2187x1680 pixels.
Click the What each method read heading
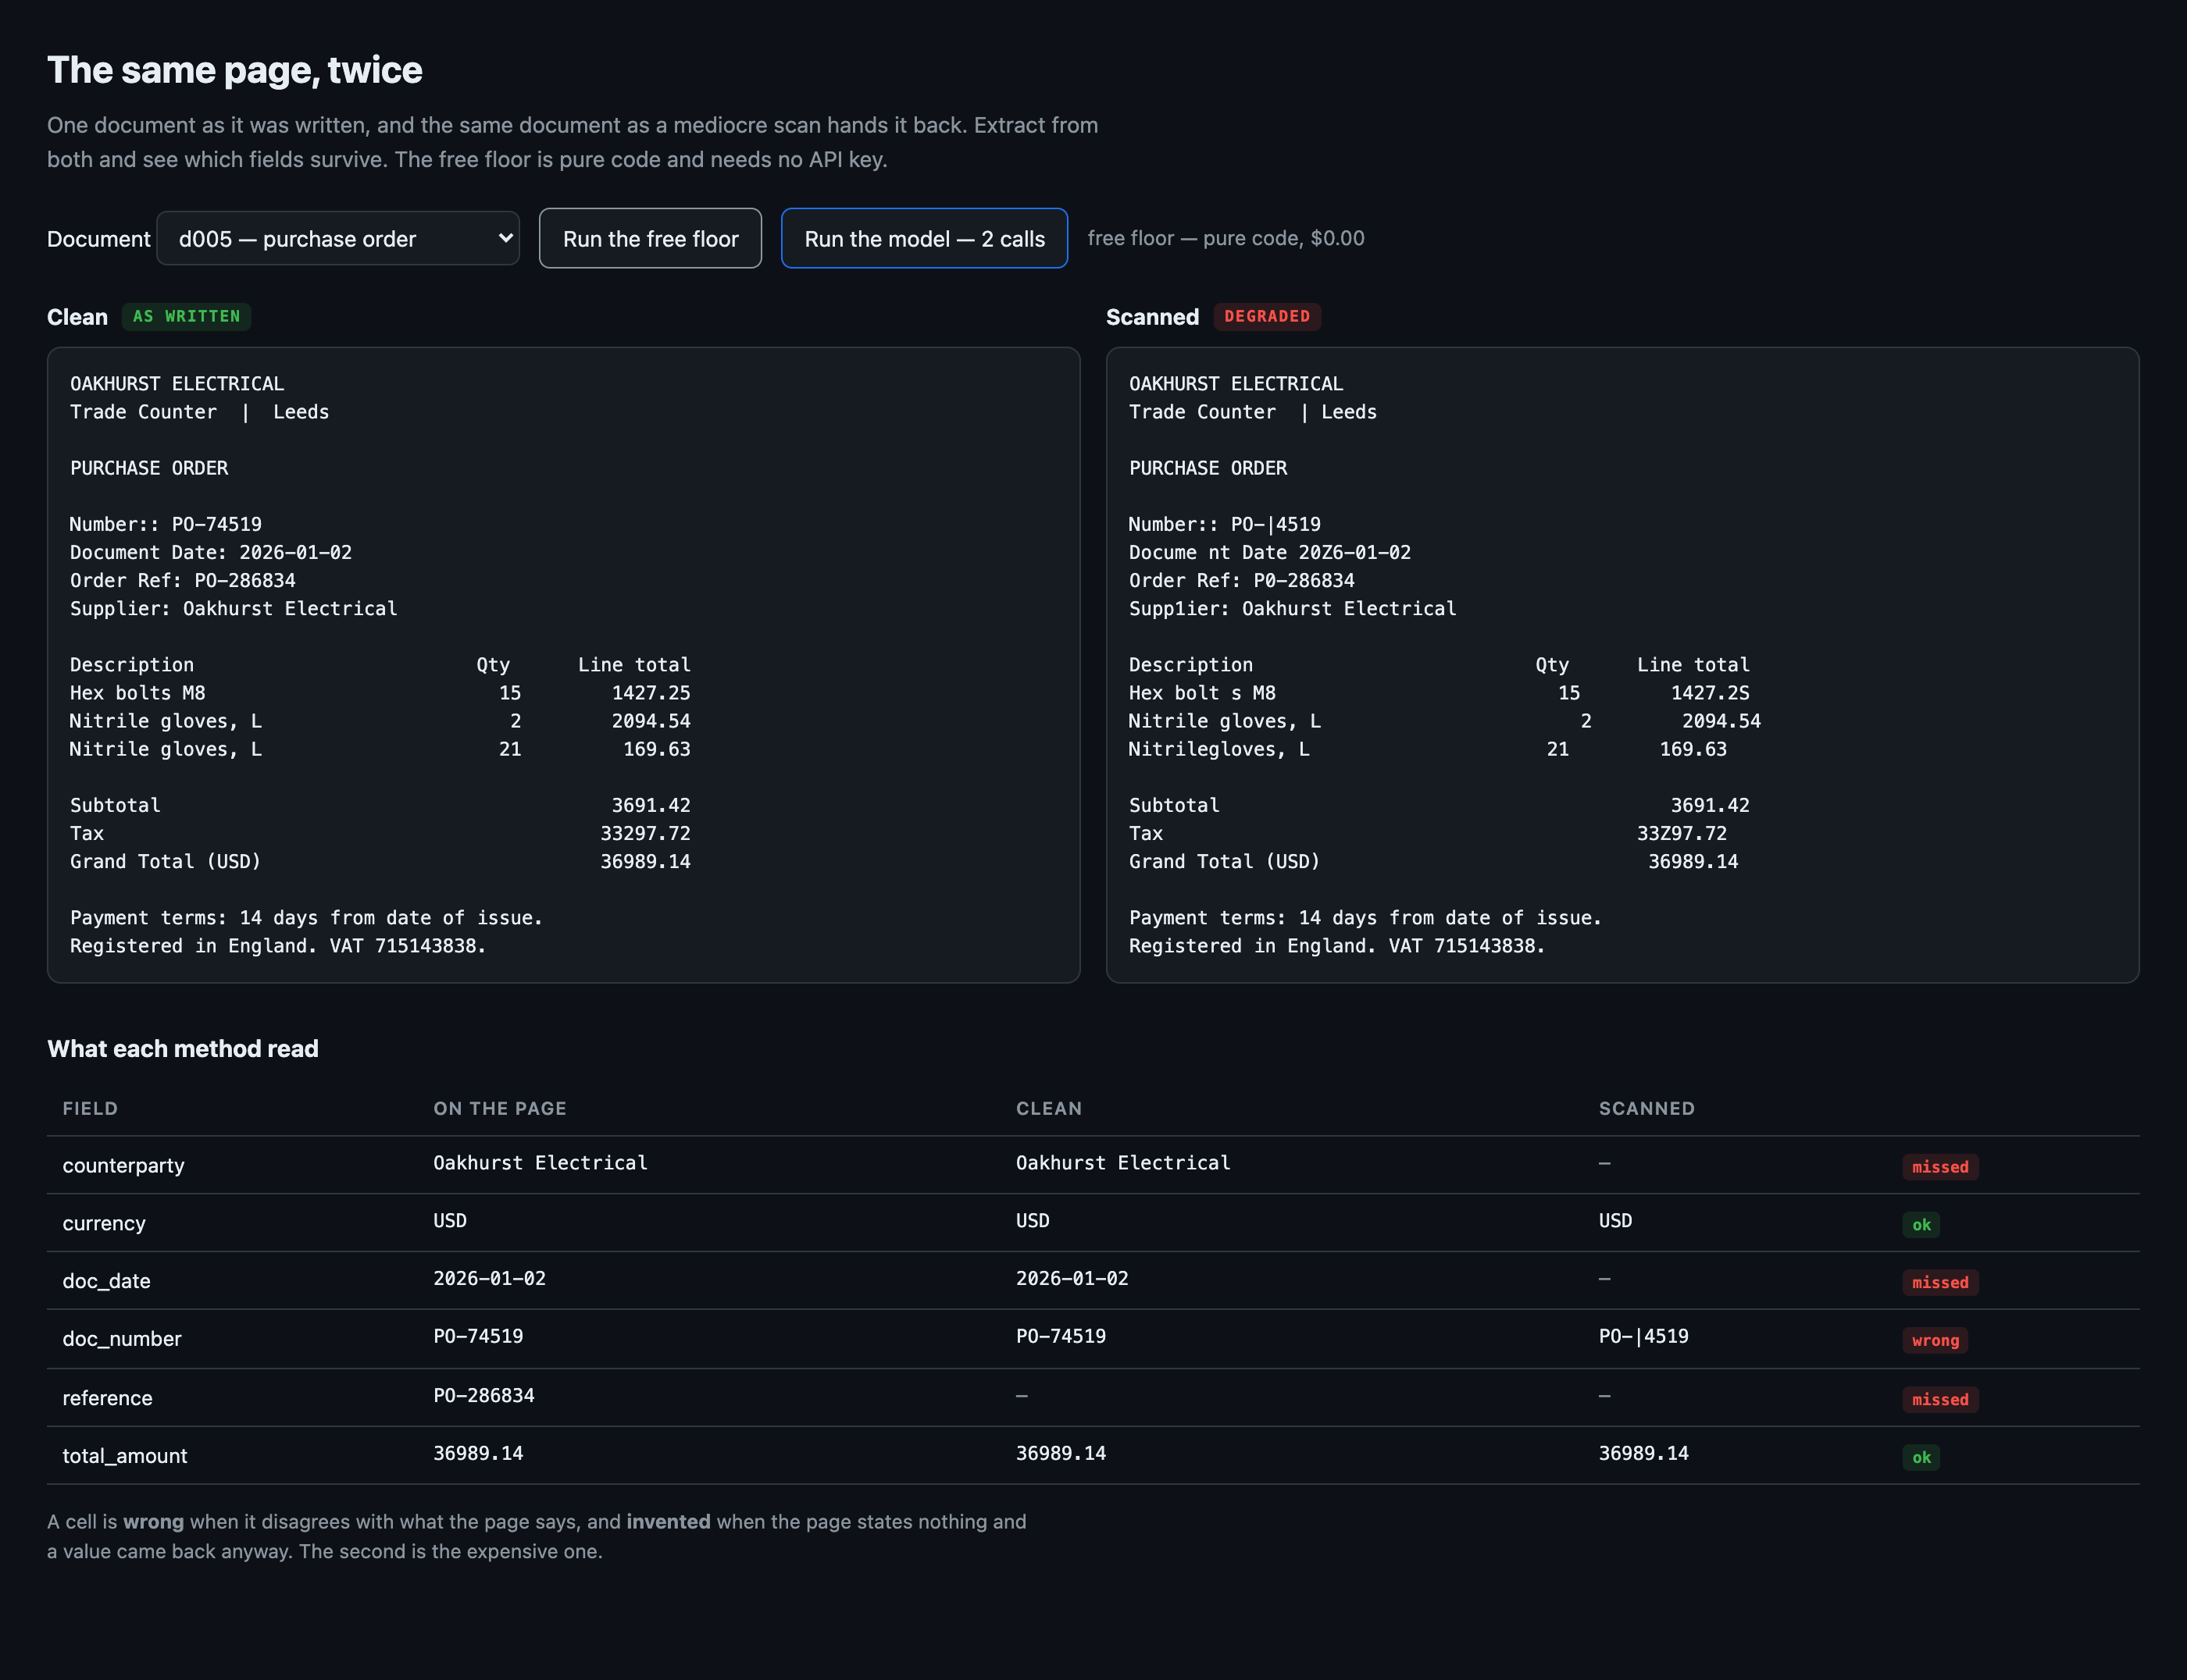(183, 1048)
